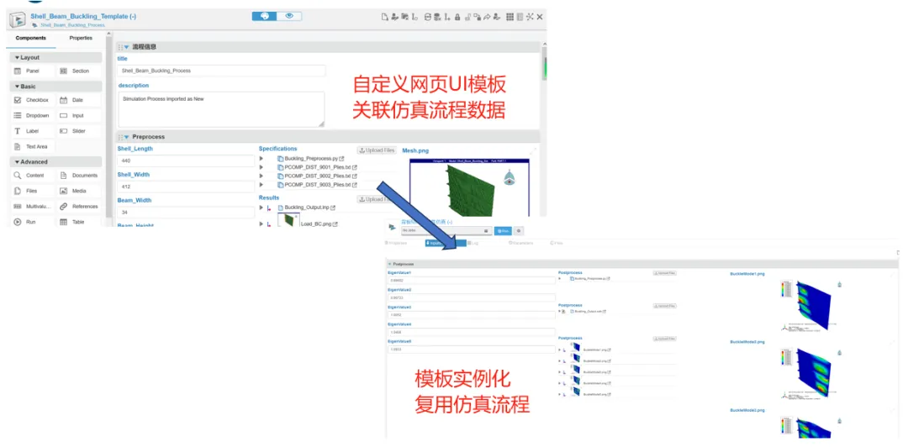The width and height of the screenshot is (908, 447).
Task: Select the Slider component
Action: [x=78, y=131]
